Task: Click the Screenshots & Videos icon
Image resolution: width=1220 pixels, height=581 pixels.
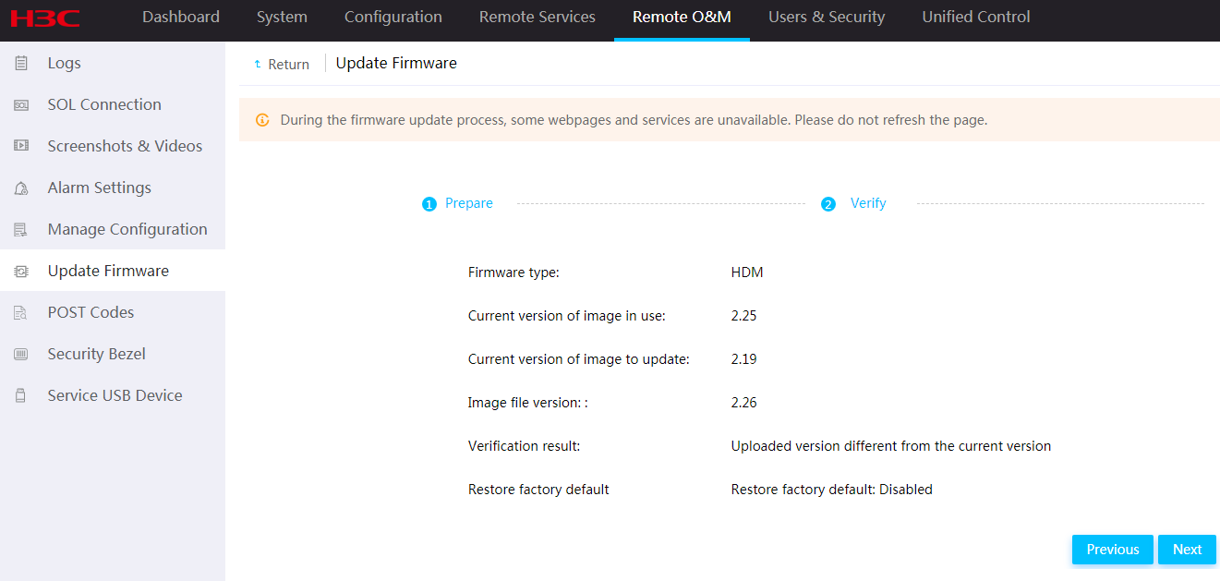Action: point(21,146)
